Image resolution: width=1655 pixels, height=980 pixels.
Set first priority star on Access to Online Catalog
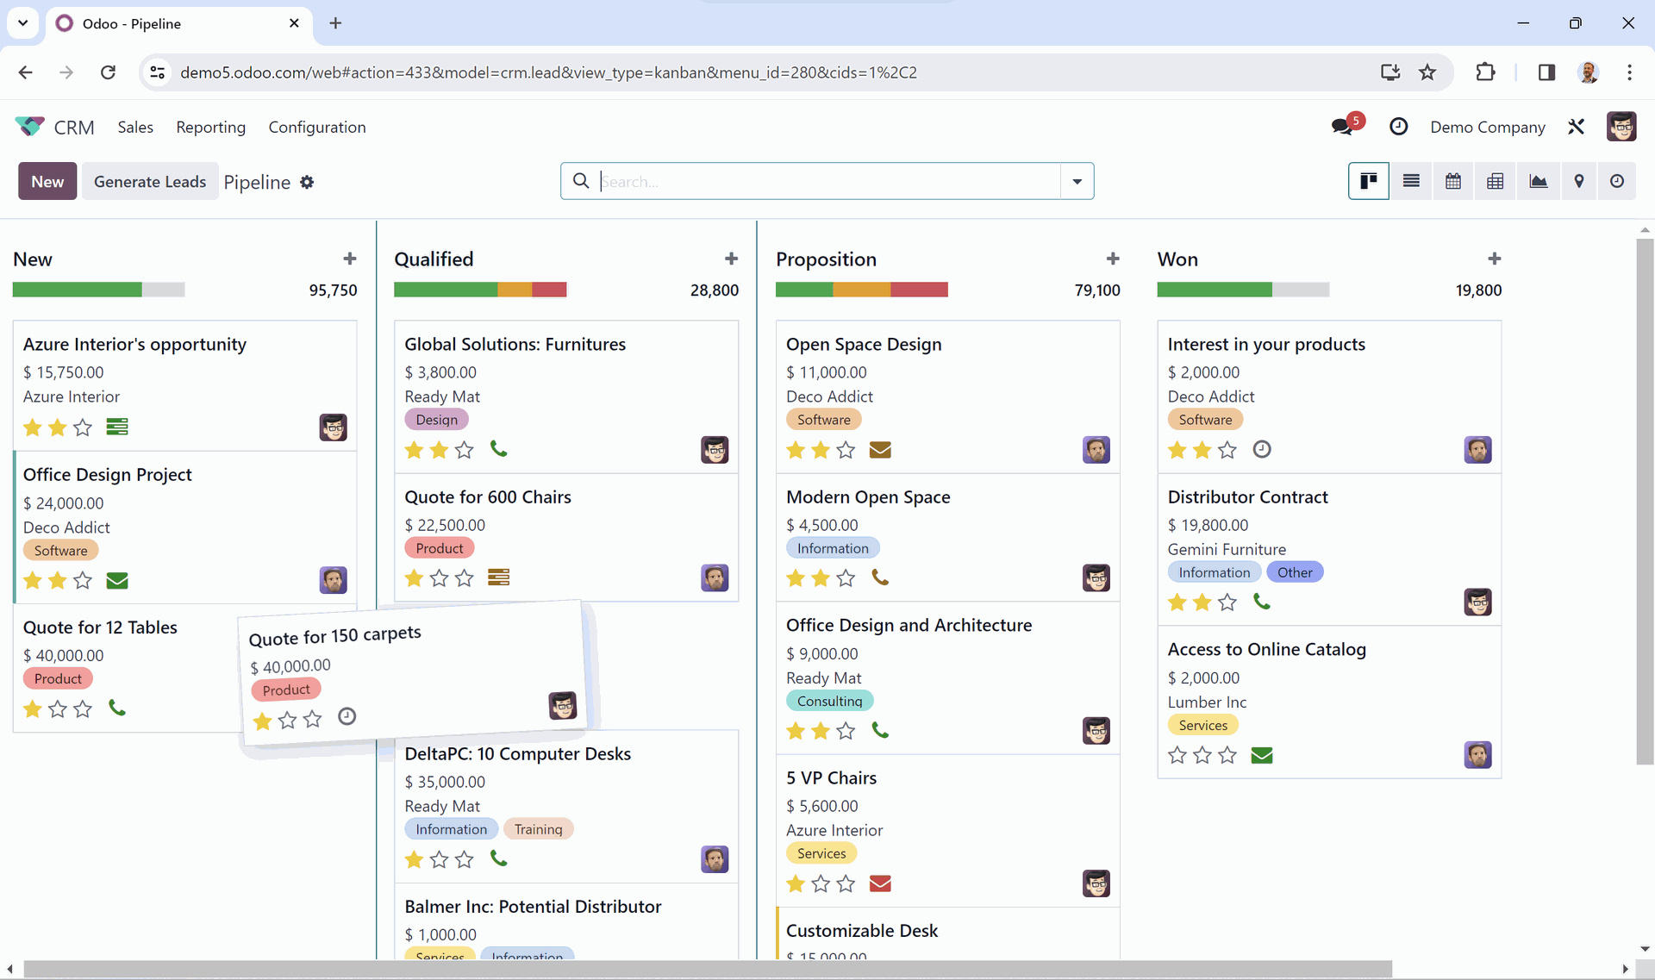[1177, 755]
